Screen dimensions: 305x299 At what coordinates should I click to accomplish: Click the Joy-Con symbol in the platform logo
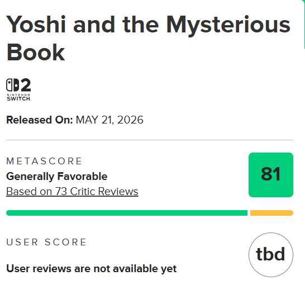coord(12,85)
